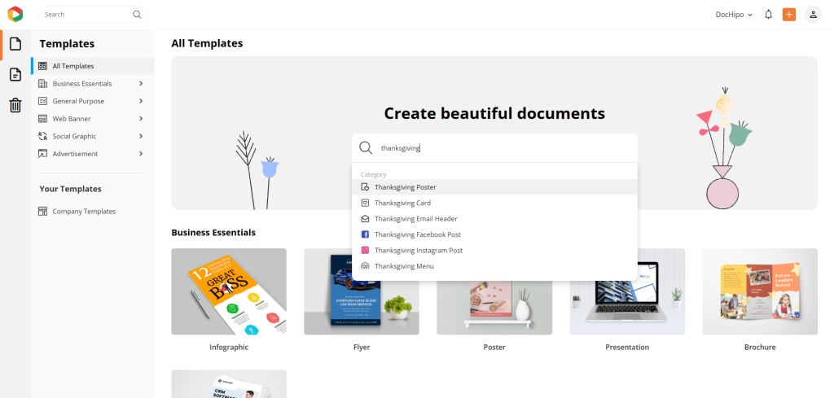Click the Company Templates icon
The height and width of the screenshot is (398, 834).
tap(42, 211)
